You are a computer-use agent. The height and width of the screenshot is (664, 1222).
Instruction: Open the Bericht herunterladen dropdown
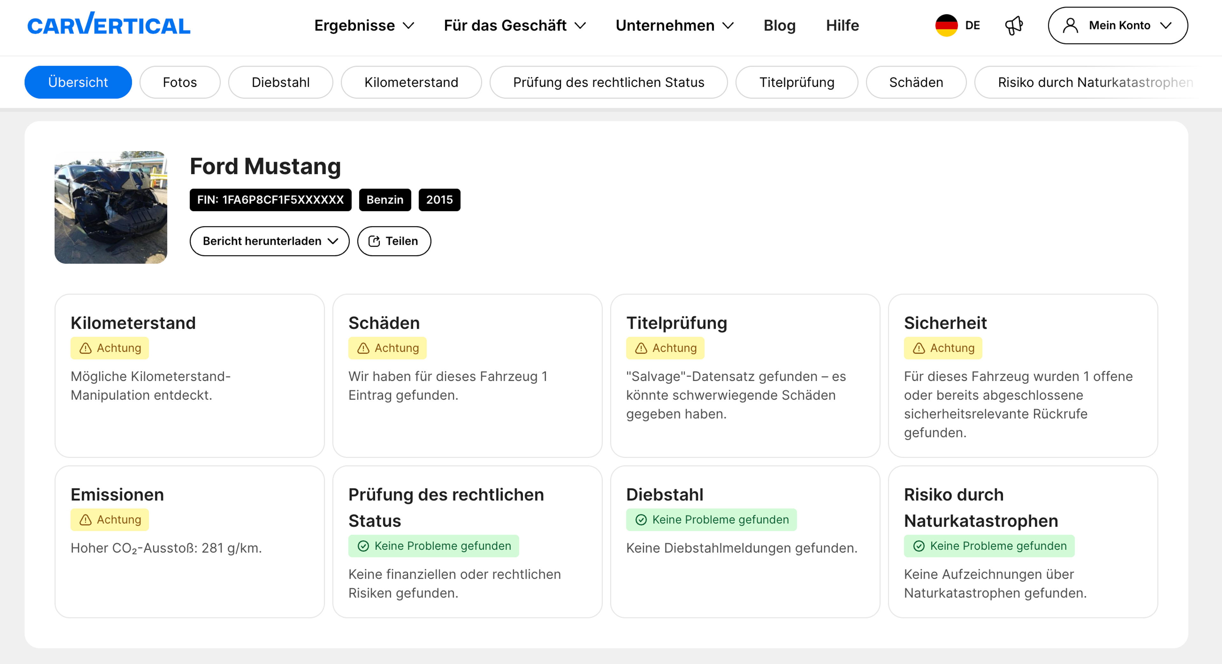[x=270, y=241]
